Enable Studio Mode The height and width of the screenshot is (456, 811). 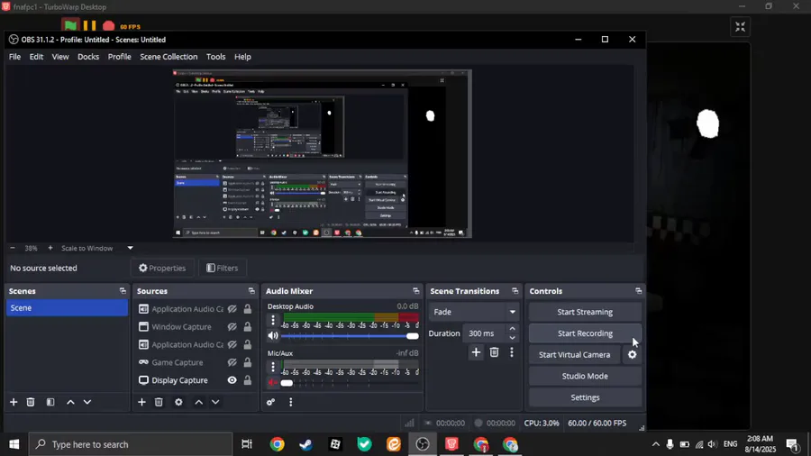click(x=585, y=376)
